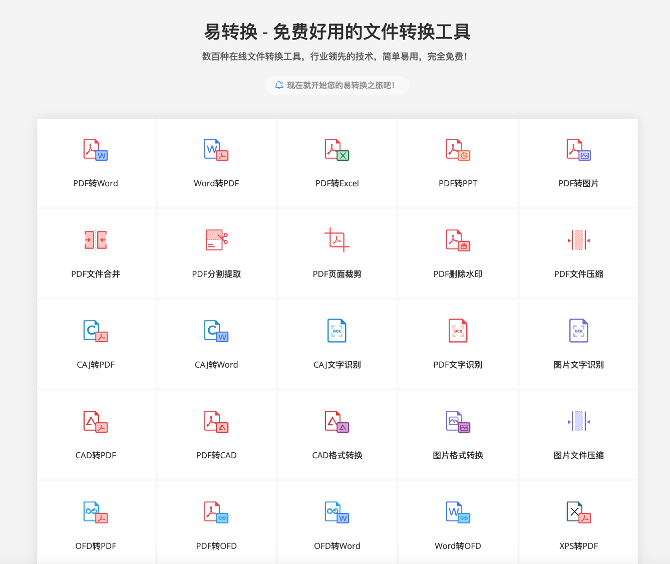Click the PDF转Word label
Viewport: 670px width, 564px height.
click(96, 183)
